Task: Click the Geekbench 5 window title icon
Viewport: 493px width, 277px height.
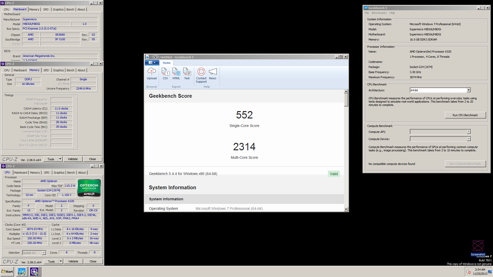Action: click(x=366, y=8)
